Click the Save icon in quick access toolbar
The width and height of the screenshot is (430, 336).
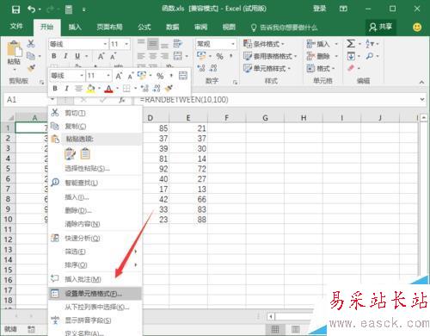(15, 9)
